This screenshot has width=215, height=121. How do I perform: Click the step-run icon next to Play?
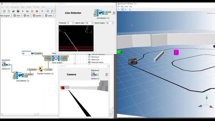(x=28, y=11)
